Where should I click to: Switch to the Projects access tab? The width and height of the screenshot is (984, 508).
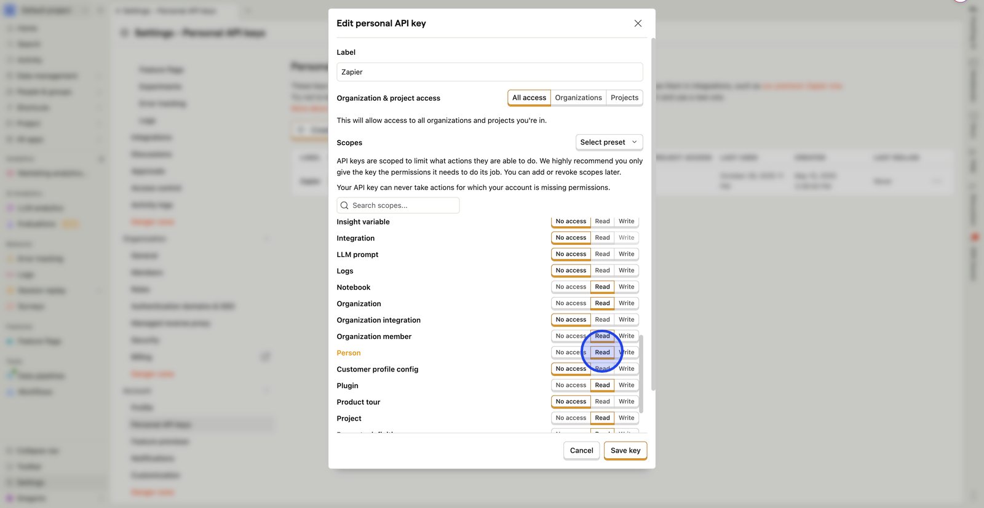click(624, 98)
